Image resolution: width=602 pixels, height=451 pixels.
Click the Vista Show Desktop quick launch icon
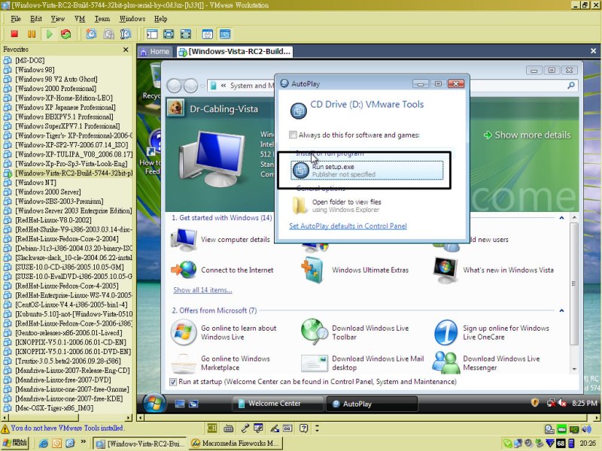click(180, 404)
